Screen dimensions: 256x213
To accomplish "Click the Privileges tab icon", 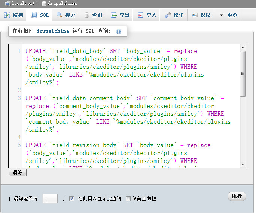I will click(x=195, y=15).
